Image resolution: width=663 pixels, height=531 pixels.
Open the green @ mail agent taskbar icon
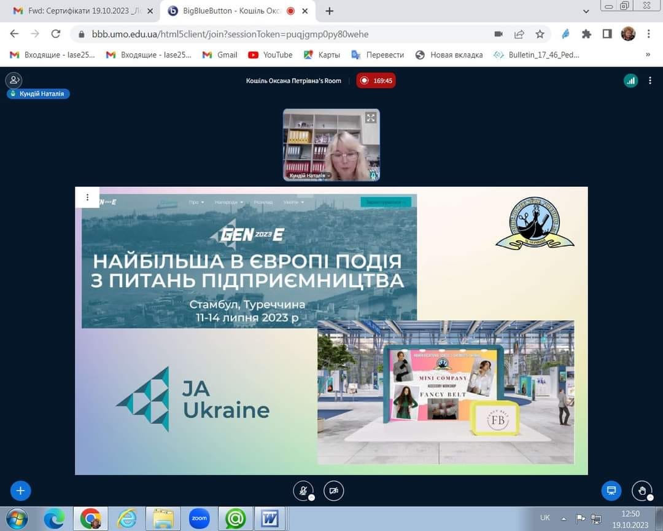click(x=236, y=519)
